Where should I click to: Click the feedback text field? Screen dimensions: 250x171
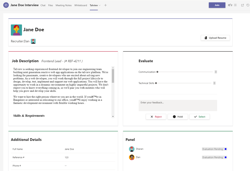[x=178, y=105]
